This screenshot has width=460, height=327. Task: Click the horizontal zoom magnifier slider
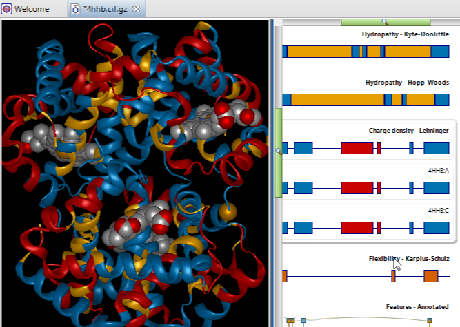pos(386,22)
